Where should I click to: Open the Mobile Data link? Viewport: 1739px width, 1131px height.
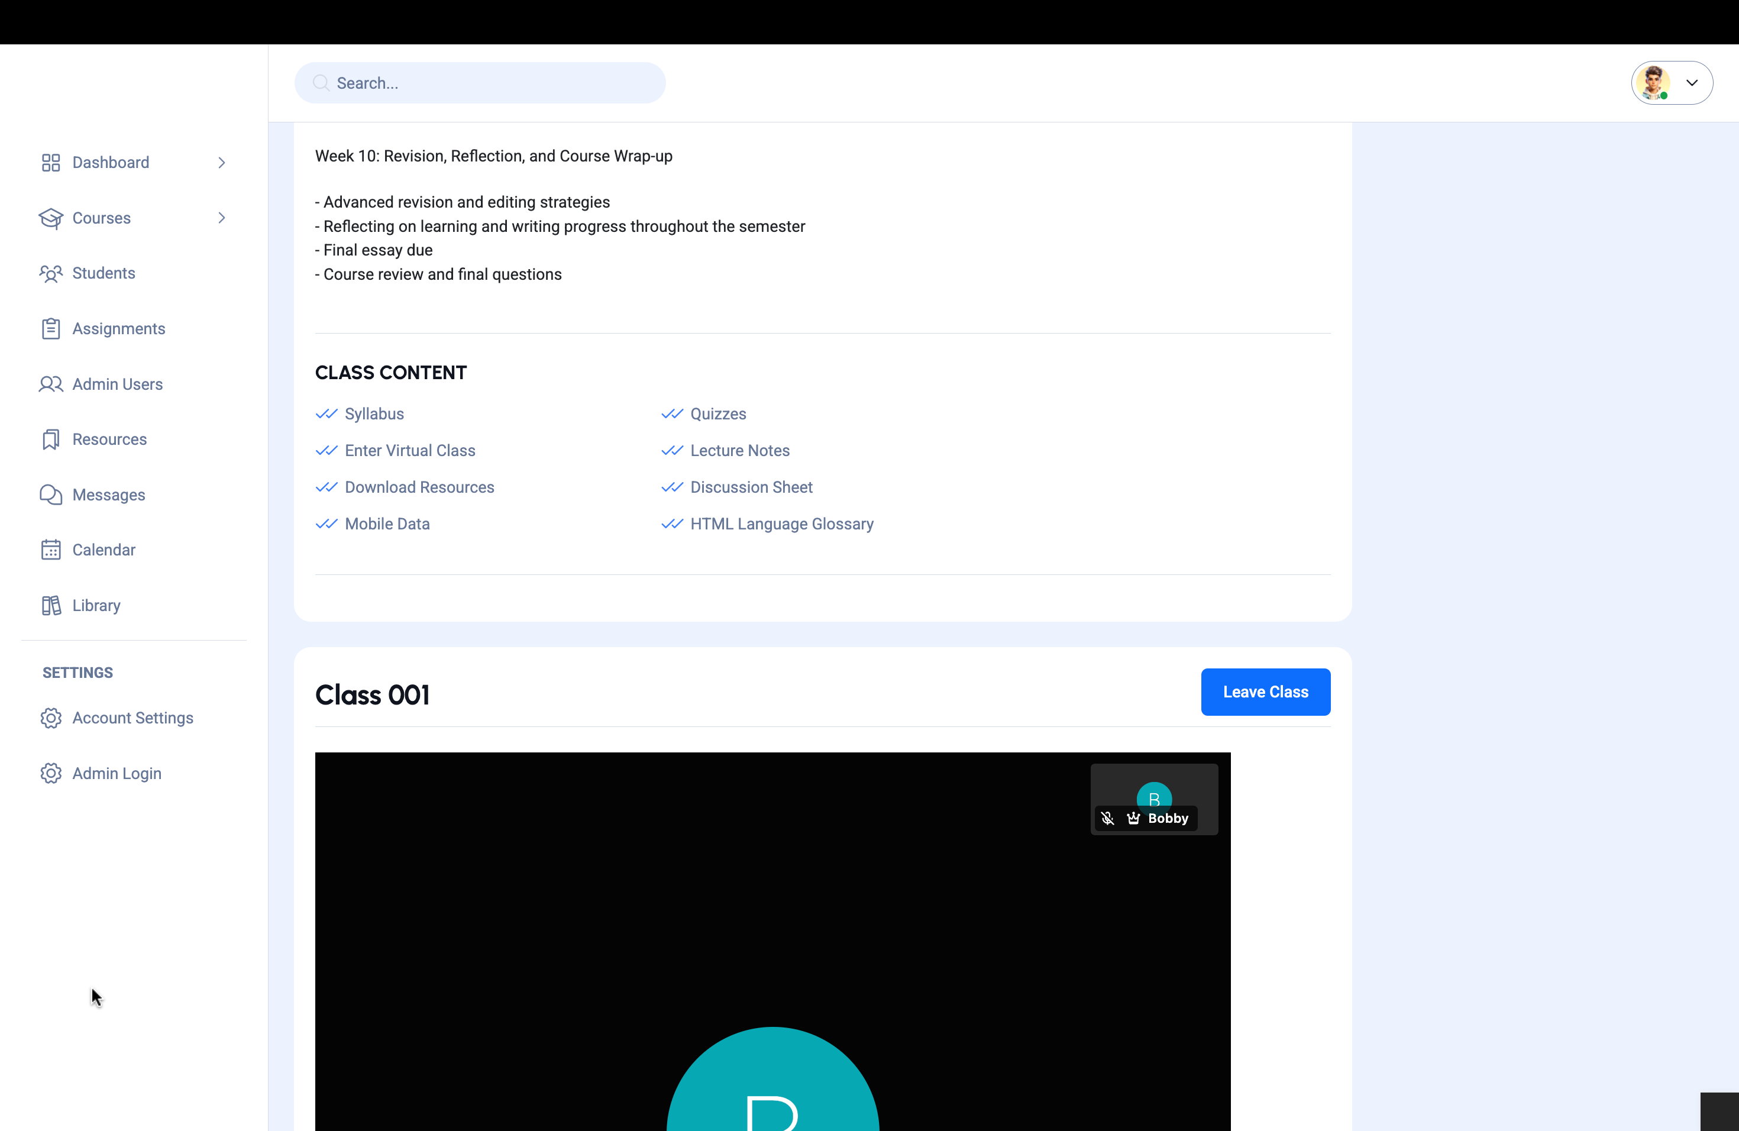click(387, 524)
